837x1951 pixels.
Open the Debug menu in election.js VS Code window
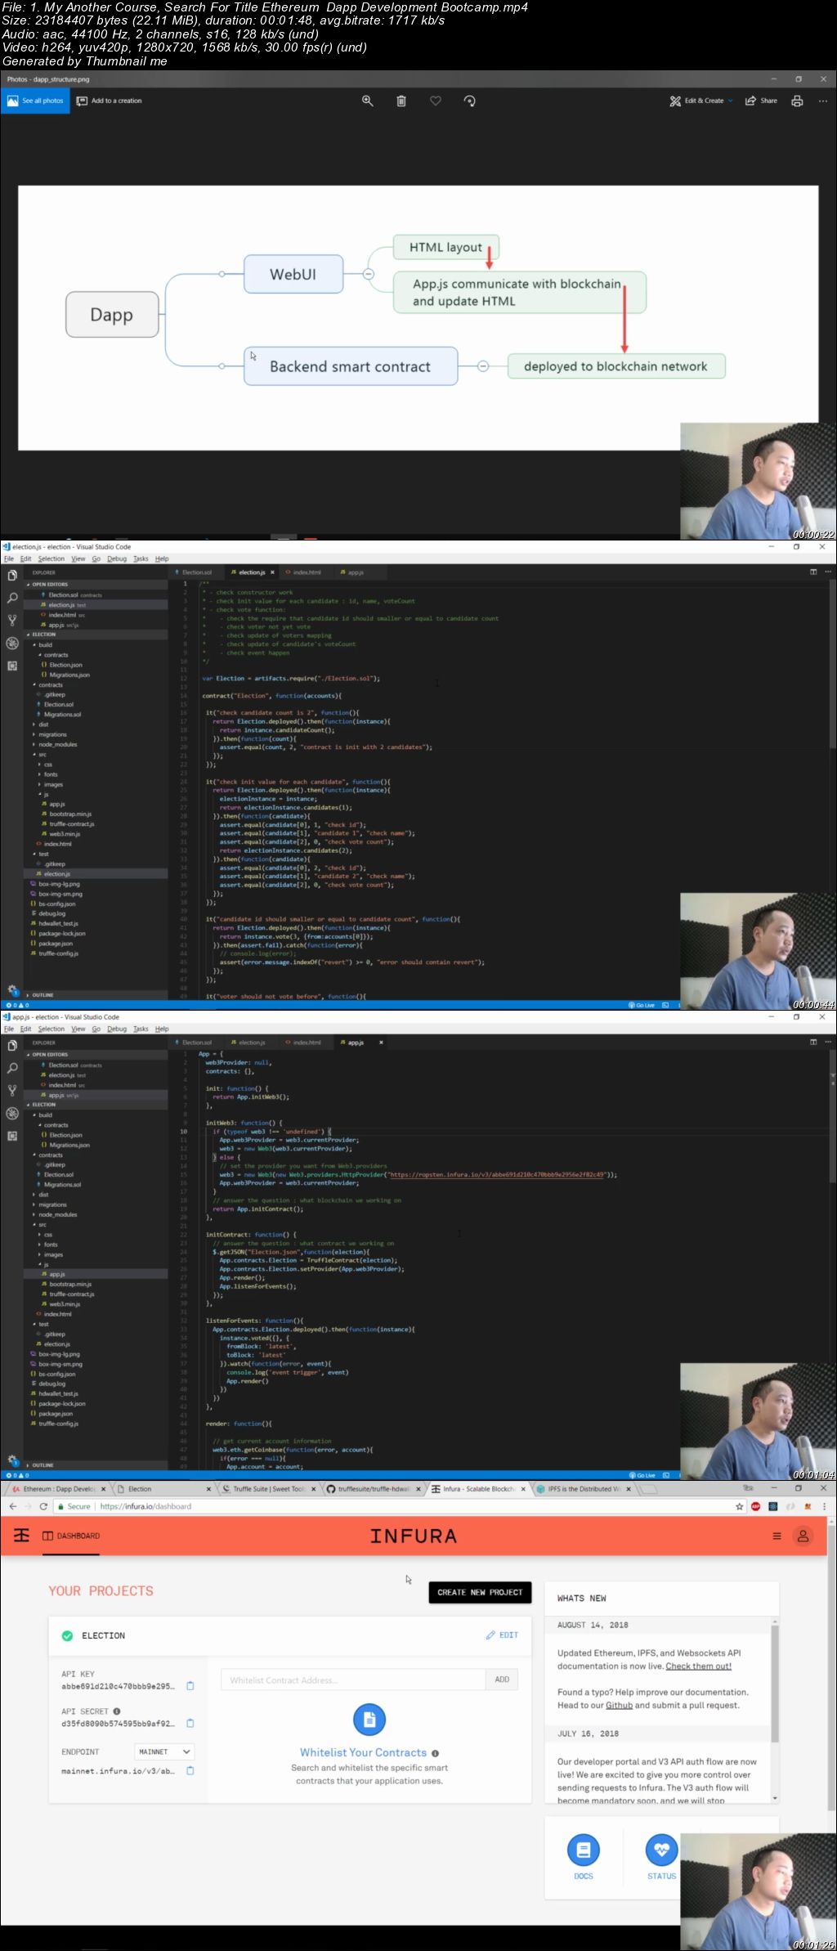[117, 559]
